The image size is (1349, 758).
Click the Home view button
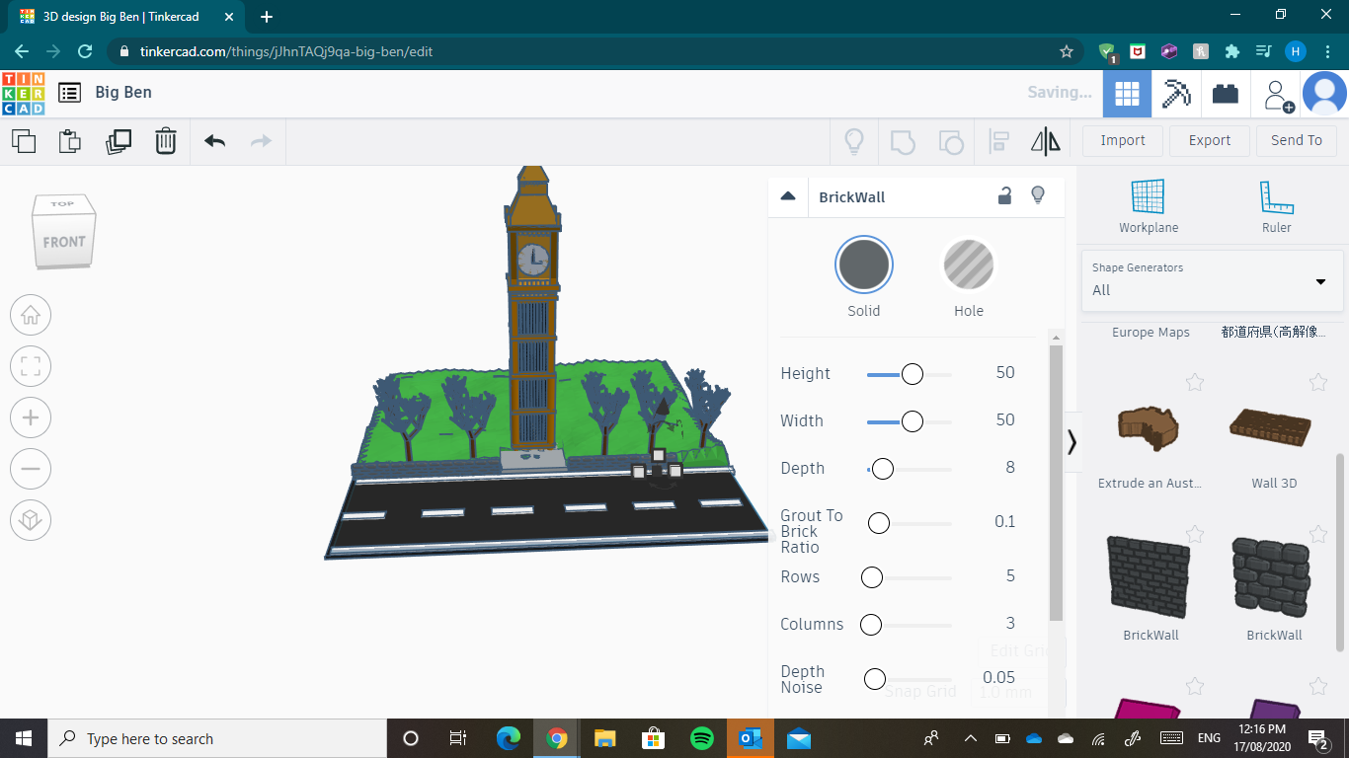(31, 316)
